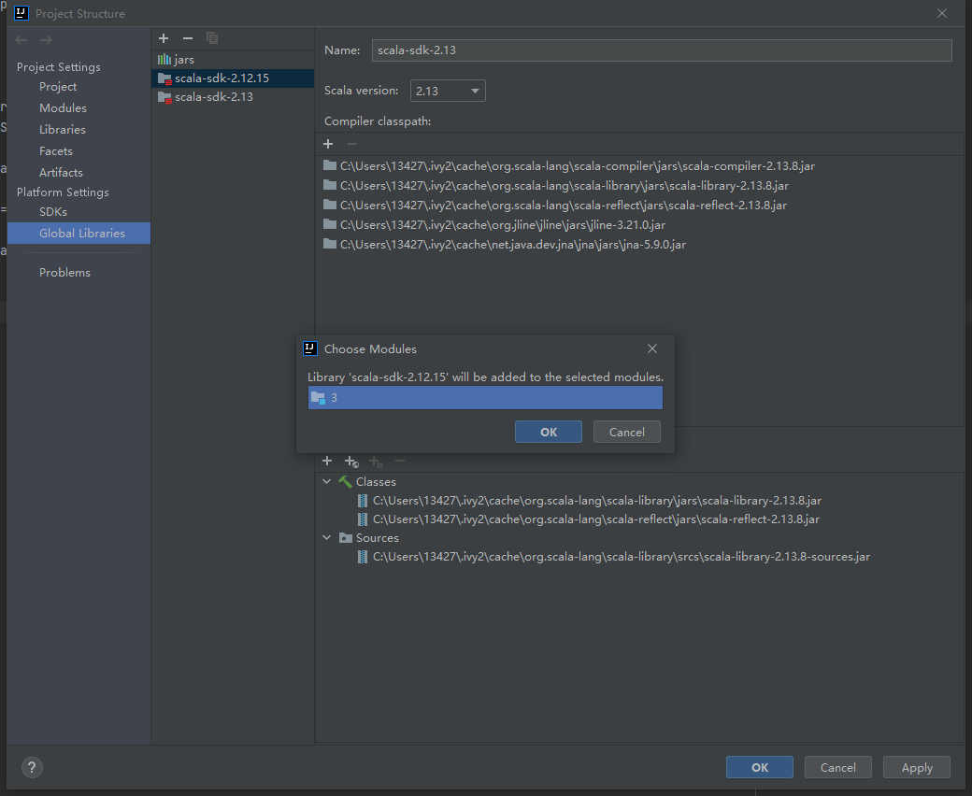The width and height of the screenshot is (972, 796).
Task: Click the Classes hammer icon
Action: pyautogui.click(x=345, y=481)
